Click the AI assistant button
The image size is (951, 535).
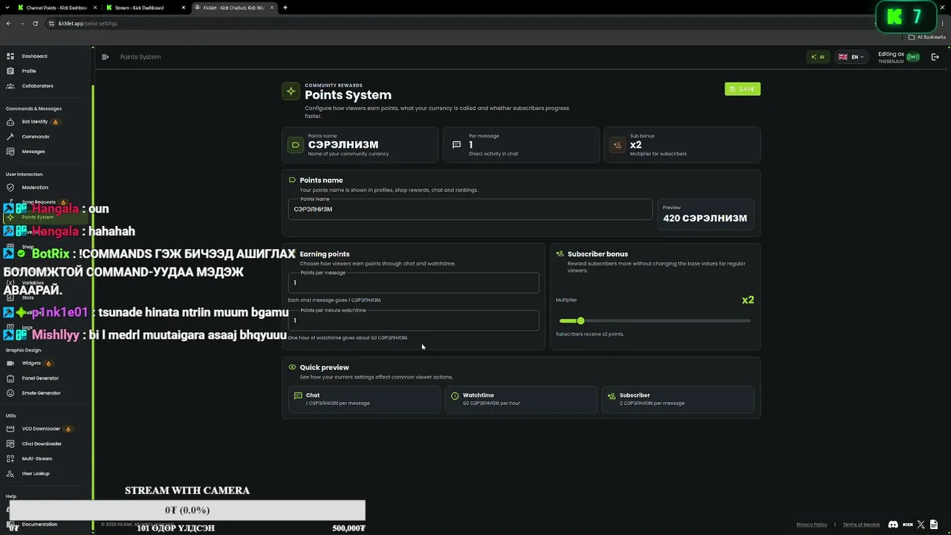click(x=818, y=56)
